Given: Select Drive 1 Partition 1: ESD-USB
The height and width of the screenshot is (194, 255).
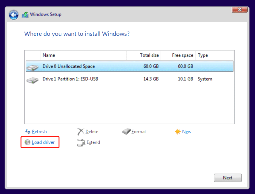Looking at the screenshot, I should 129,79.
